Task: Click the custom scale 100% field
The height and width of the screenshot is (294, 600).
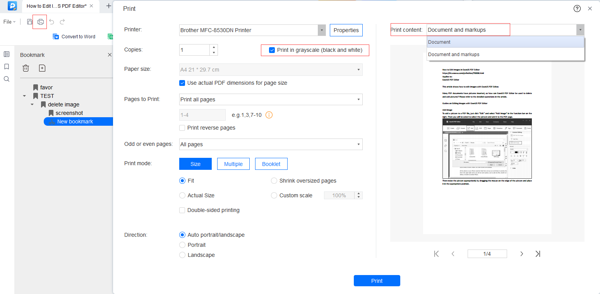Action: pyautogui.click(x=339, y=195)
